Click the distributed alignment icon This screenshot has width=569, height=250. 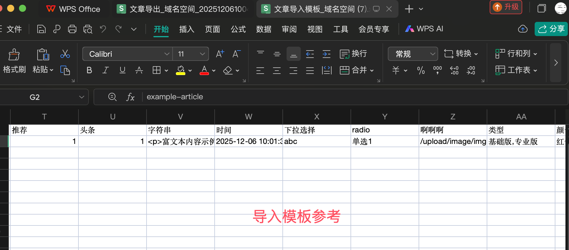coord(327,70)
